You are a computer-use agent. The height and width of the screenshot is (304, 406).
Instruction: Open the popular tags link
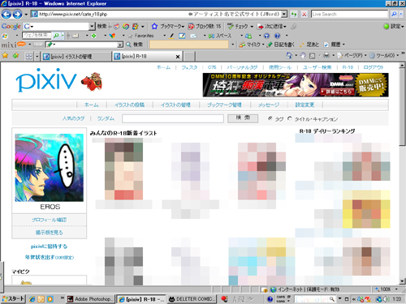[x=73, y=118]
